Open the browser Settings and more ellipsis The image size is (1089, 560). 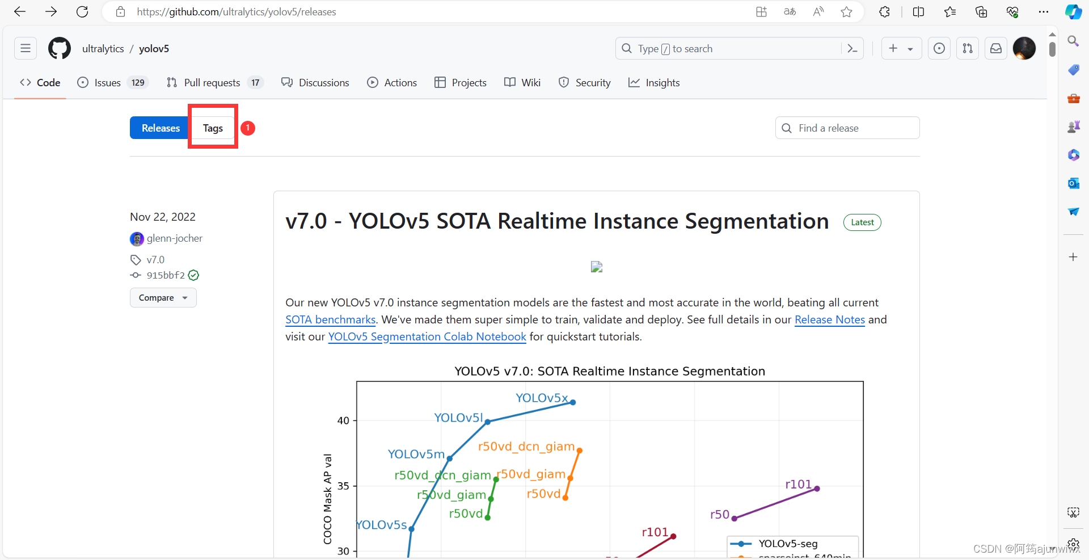pyautogui.click(x=1043, y=11)
